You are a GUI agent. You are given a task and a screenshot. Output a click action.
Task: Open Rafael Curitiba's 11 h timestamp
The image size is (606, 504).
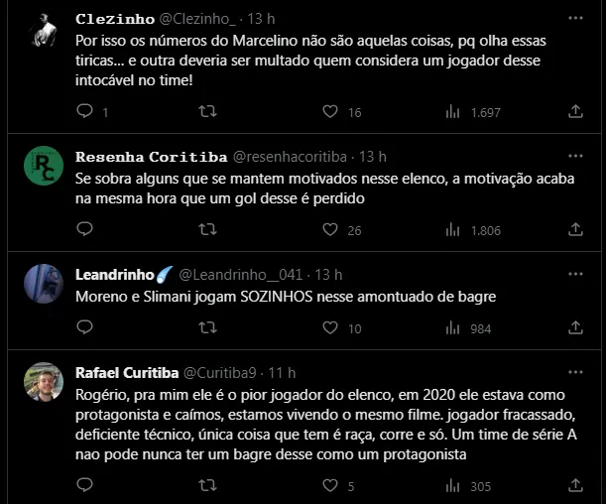click(282, 373)
